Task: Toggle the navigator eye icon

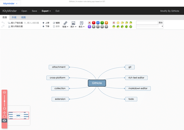Action: [x=5, y=120]
